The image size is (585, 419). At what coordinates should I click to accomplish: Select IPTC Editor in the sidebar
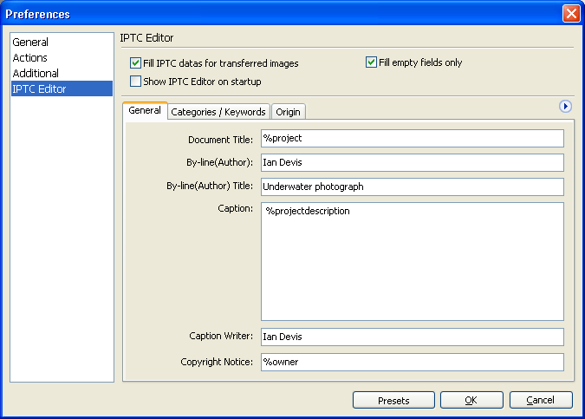tap(62, 88)
